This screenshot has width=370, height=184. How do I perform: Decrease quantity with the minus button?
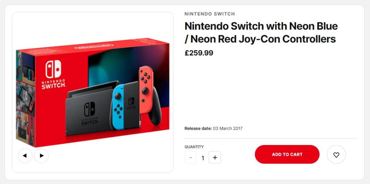click(x=190, y=157)
